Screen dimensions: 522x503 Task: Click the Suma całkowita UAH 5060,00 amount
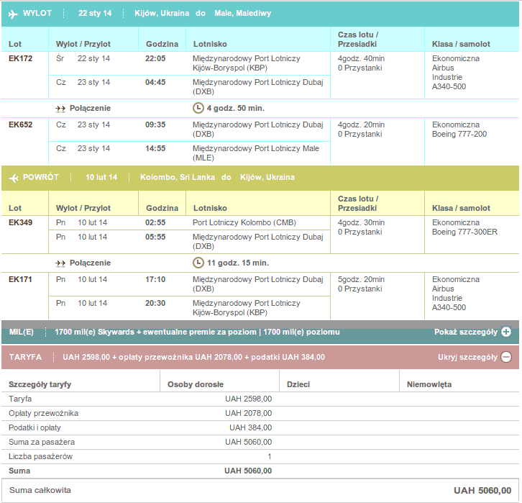(x=482, y=491)
